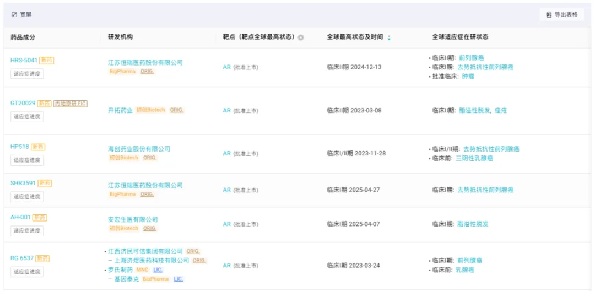Screen dimensions: 595x291
Task: Click 新药 tag next to SHR3591
Action: (x=45, y=183)
